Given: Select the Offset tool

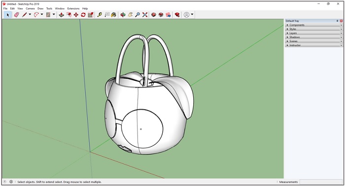Looking at the screenshot, I should [69, 15].
